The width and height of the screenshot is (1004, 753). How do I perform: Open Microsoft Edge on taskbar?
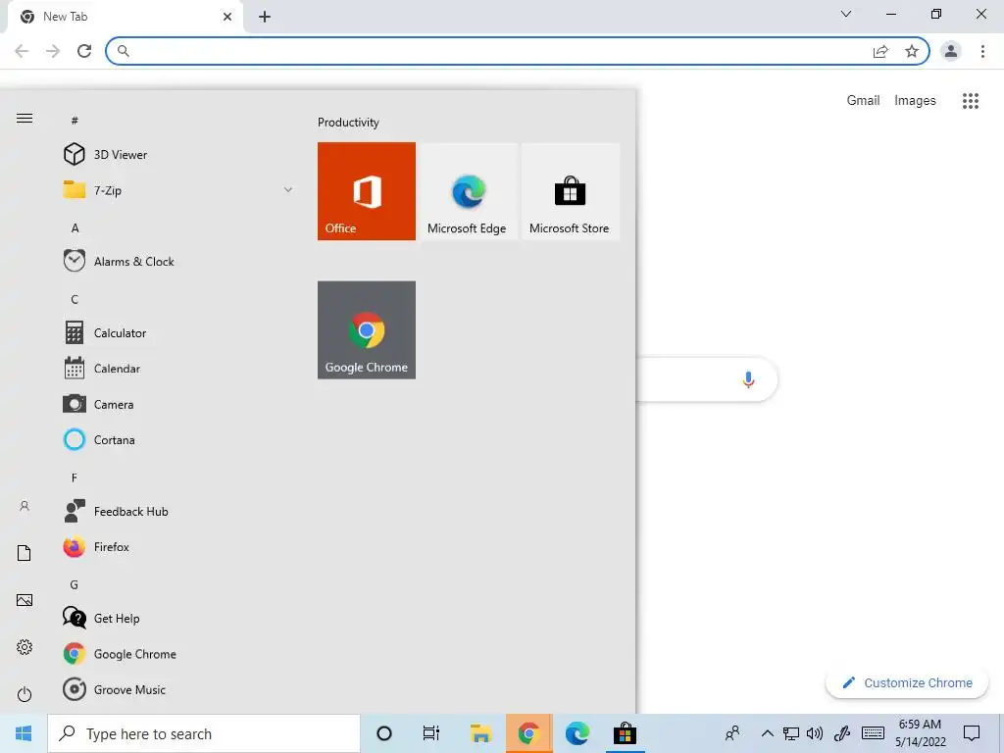click(x=577, y=733)
